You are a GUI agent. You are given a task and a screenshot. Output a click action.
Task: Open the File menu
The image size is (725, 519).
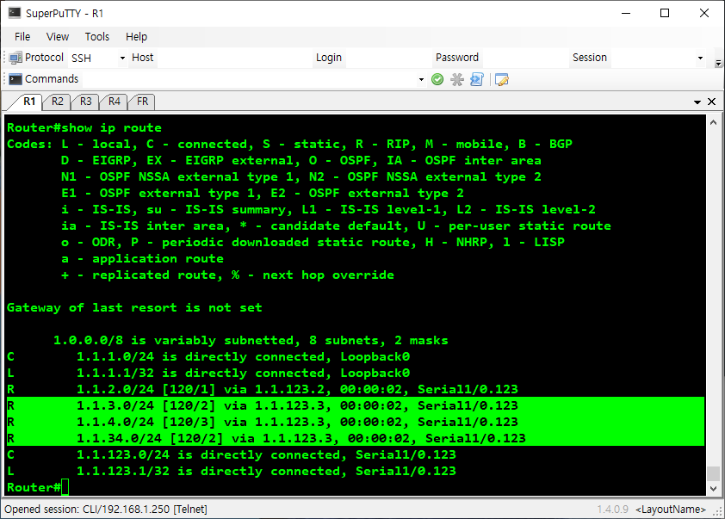pos(22,36)
